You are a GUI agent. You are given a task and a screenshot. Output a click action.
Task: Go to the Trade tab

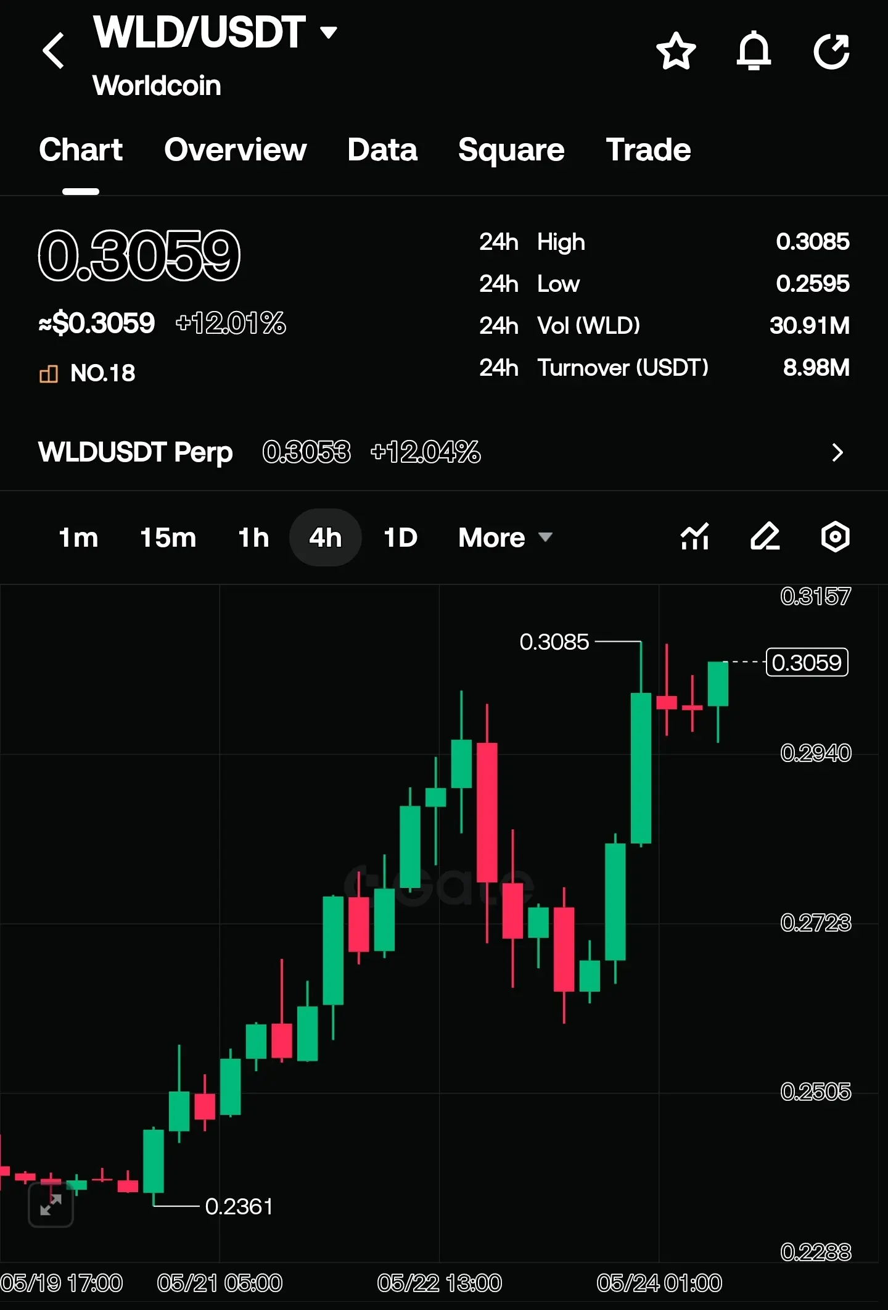[x=649, y=150]
